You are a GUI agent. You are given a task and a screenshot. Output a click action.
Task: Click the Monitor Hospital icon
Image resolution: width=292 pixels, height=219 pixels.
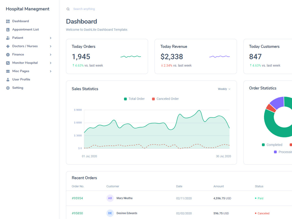[x=8, y=63]
